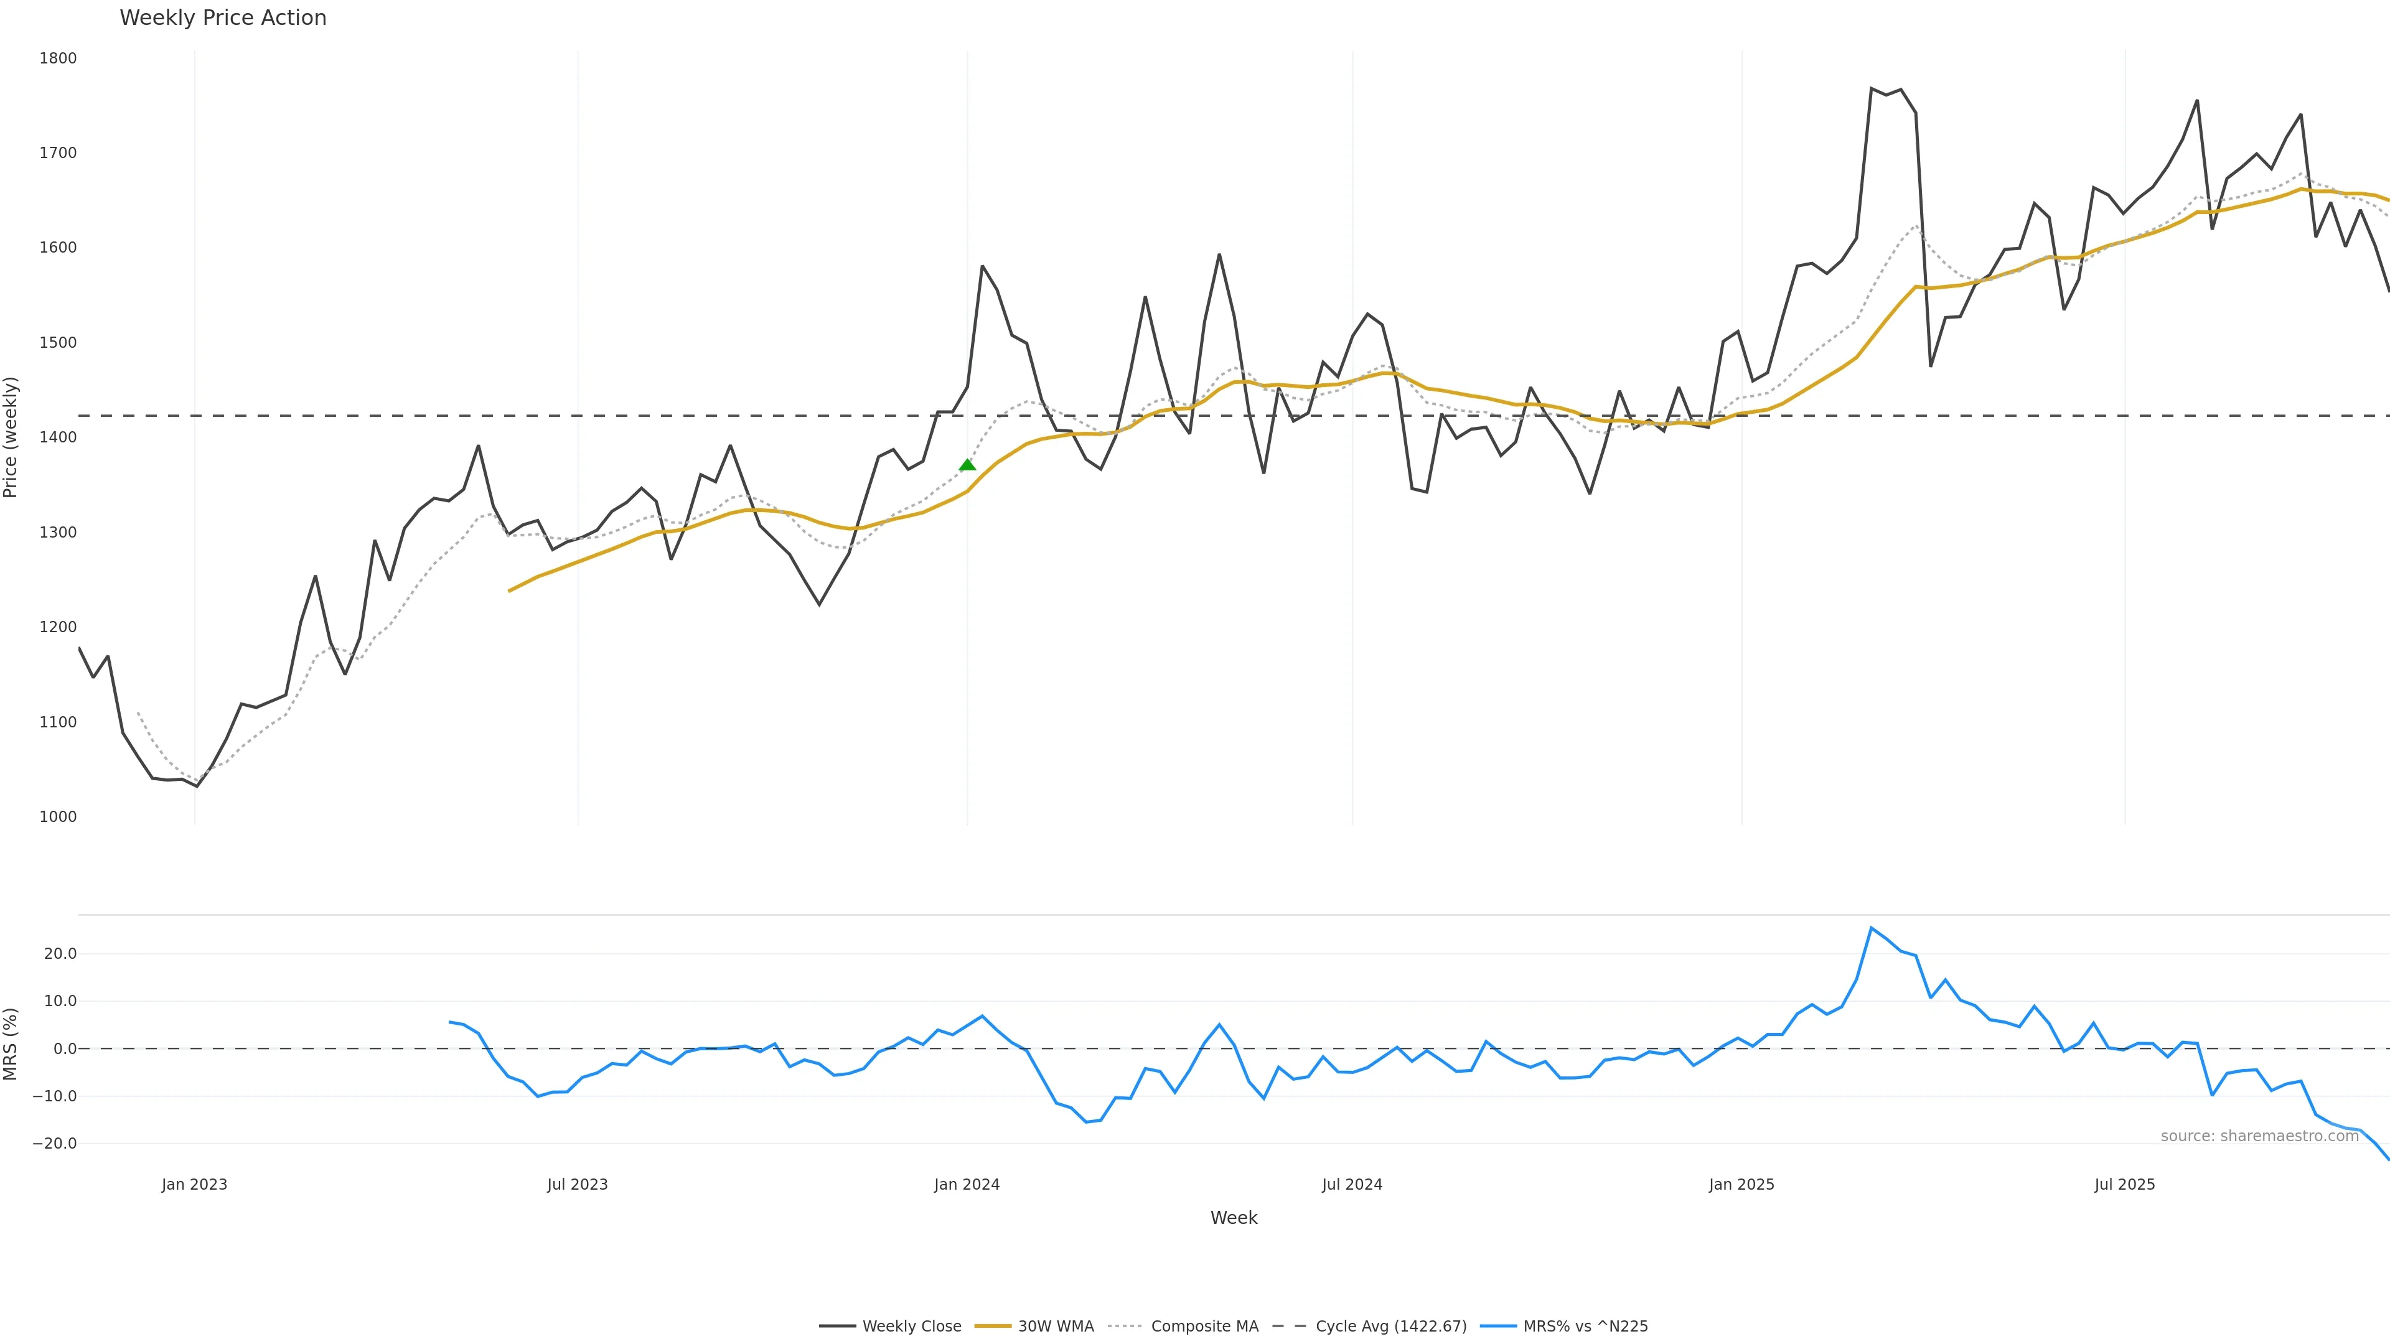Toggle the 30W WMA legend label

[x=1055, y=1327]
